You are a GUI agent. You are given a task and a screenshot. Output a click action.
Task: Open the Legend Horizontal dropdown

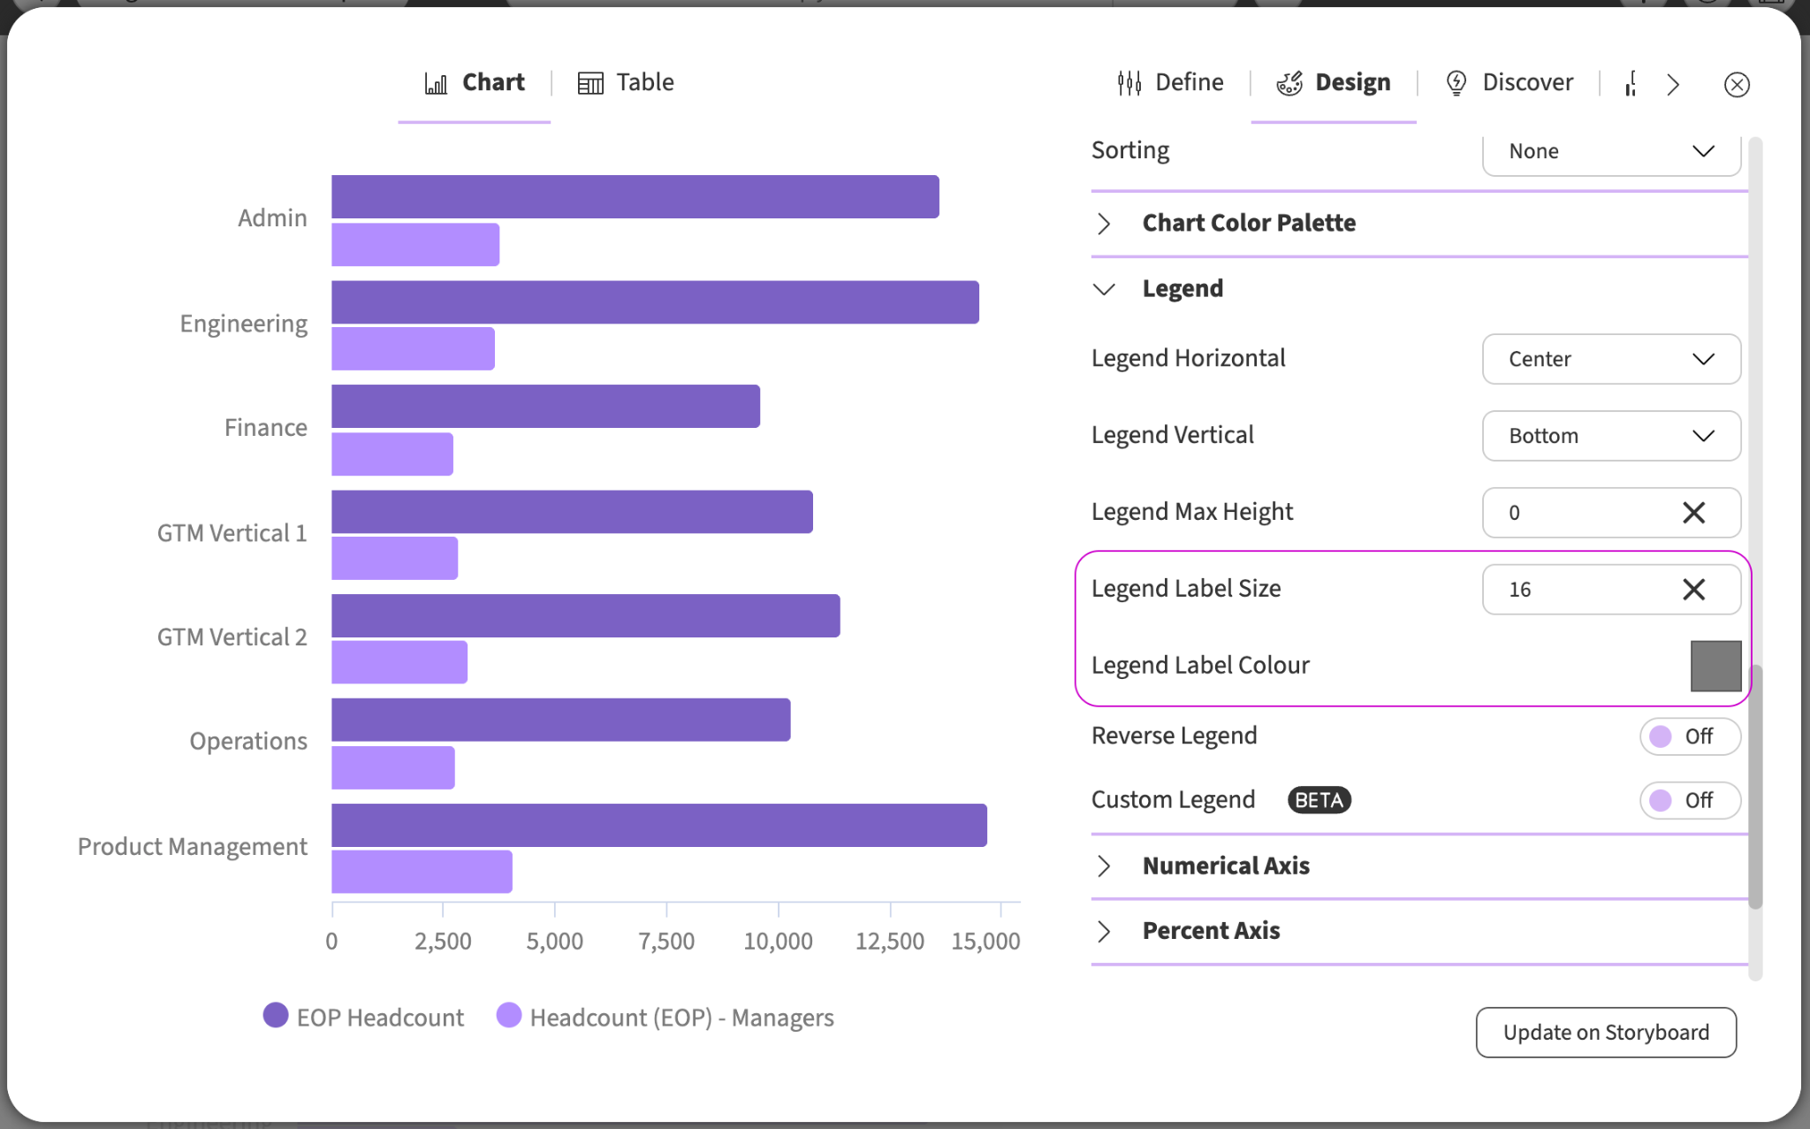coord(1611,359)
